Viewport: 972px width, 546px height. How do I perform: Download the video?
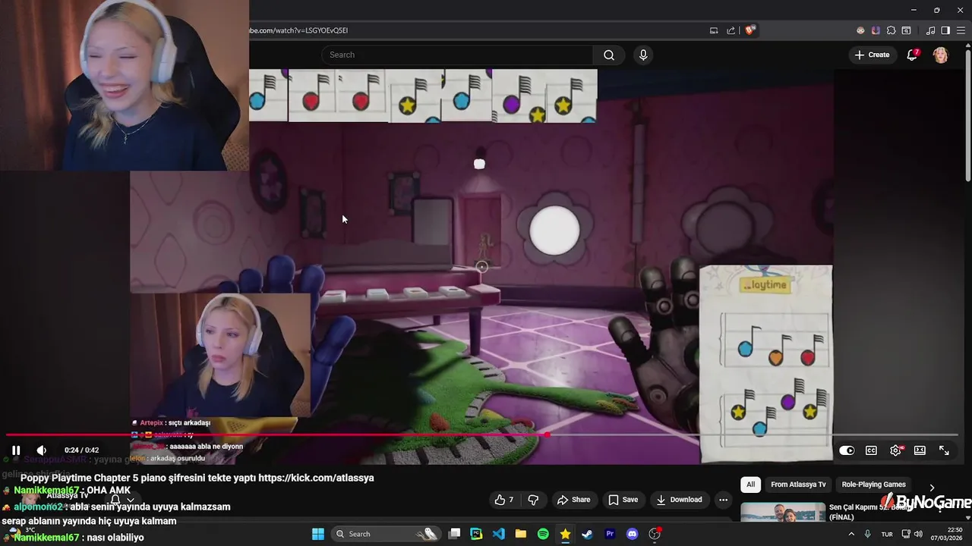point(679,500)
